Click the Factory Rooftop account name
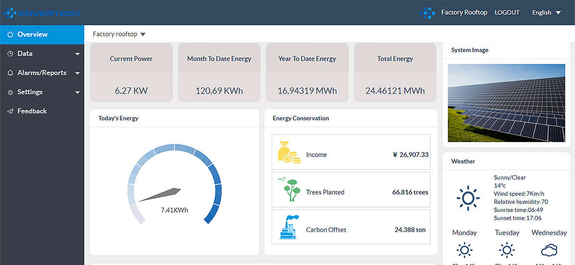Viewport: 575px width, 265px height. (x=464, y=12)
